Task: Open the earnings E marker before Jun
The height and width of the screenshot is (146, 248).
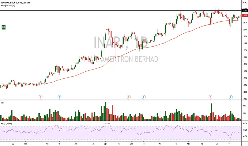Action: click(40, 97)
